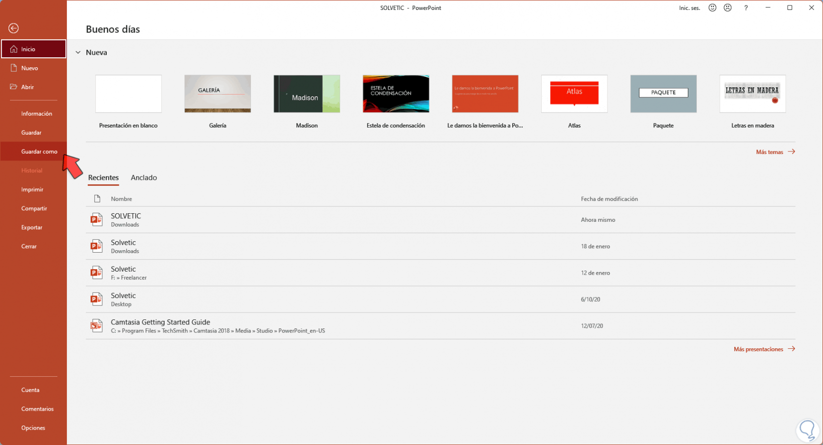Click the 6/10/20 date of the Desktop Solvetic file
This screenshot has width=823, height=445.
pos(591,299)
